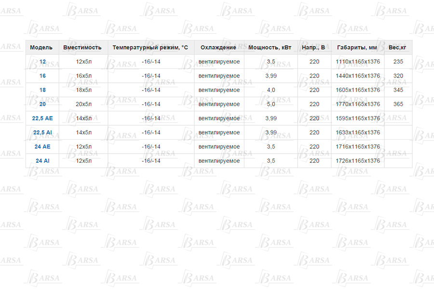Click the 20x5л capacity cell

pos(83,104)
